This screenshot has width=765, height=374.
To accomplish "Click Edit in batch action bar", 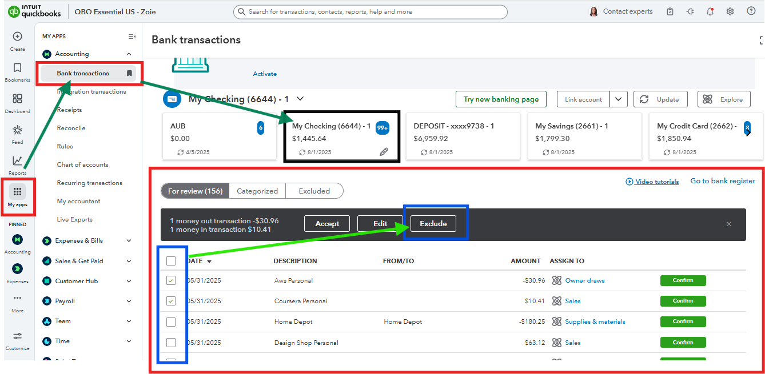I will click(380, 223).
